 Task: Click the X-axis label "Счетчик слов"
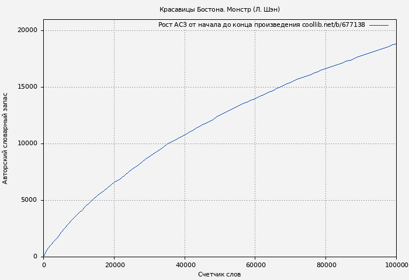click(219, 274)
